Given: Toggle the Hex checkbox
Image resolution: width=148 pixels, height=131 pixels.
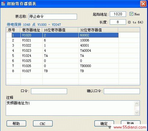Looking at the screenshot, I should click(x=131, y=14).
